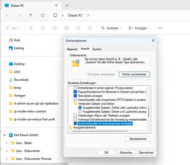This screenshot has height=165, width=190.
Task: Click horizontal scrollbar in Erweiterte Einstellungen list
Action: (x=100, y=131)
